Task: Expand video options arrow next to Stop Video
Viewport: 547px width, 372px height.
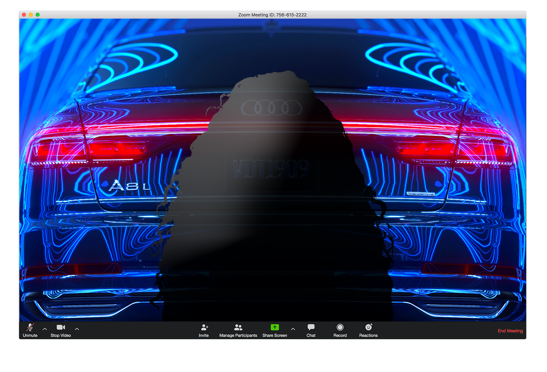Action: (77, 329)
